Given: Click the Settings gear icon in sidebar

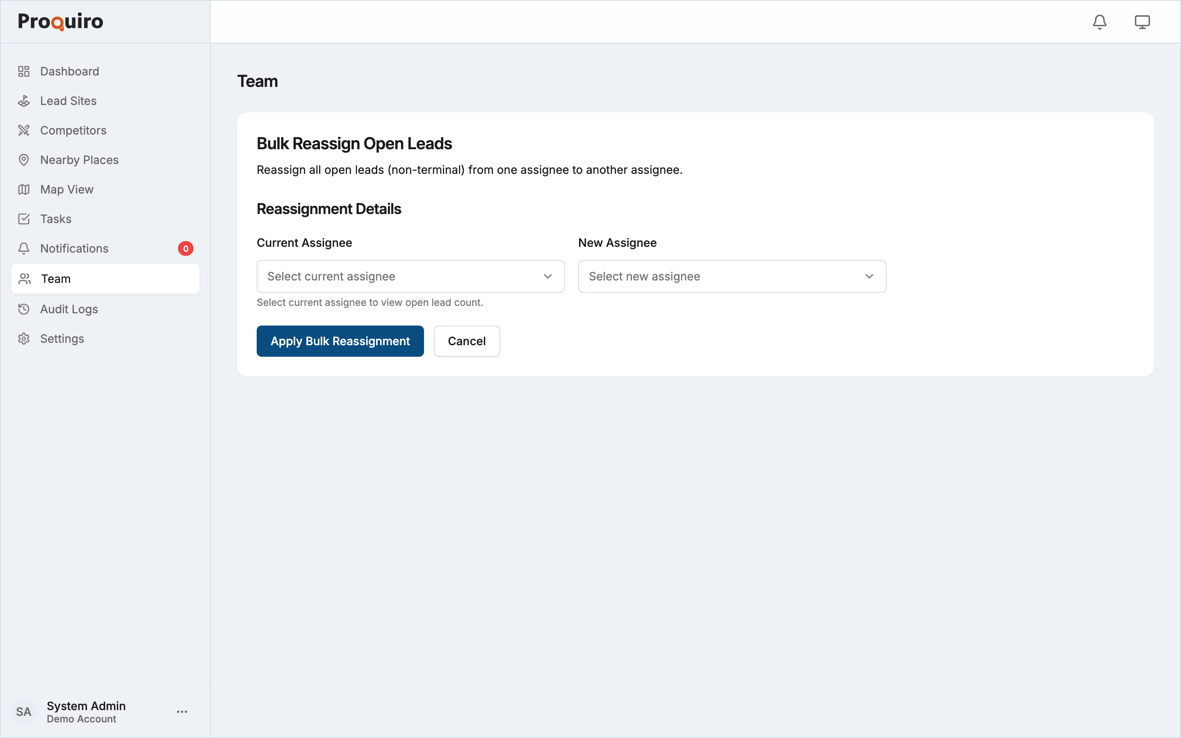Looking at the screenshot, I should click(24, 339).
